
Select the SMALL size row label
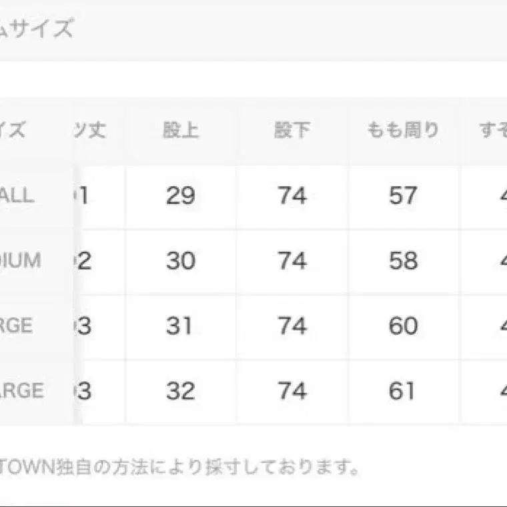click(x=17, y=195)
